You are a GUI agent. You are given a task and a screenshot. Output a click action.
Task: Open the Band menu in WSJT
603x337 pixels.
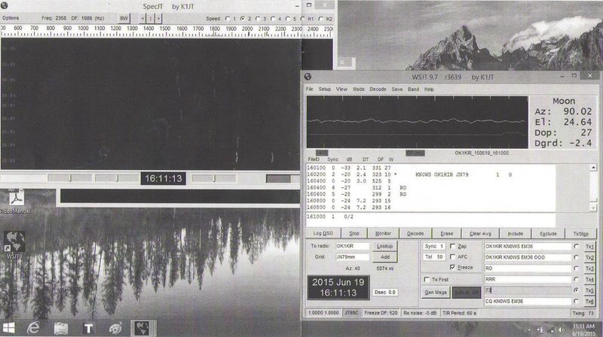tap(413, 89)
